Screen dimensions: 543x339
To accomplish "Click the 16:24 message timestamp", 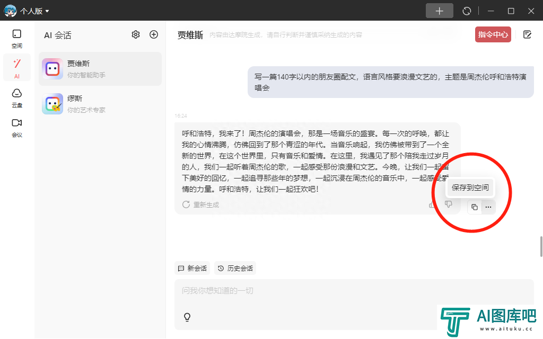I will tap(181, 116).
